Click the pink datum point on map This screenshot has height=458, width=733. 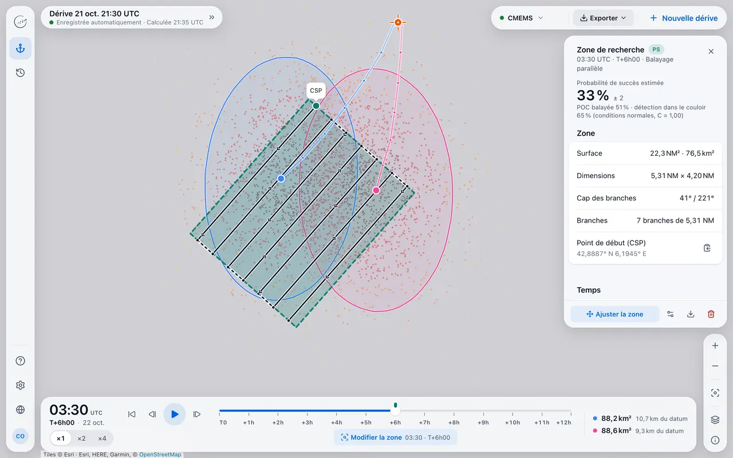376,190
